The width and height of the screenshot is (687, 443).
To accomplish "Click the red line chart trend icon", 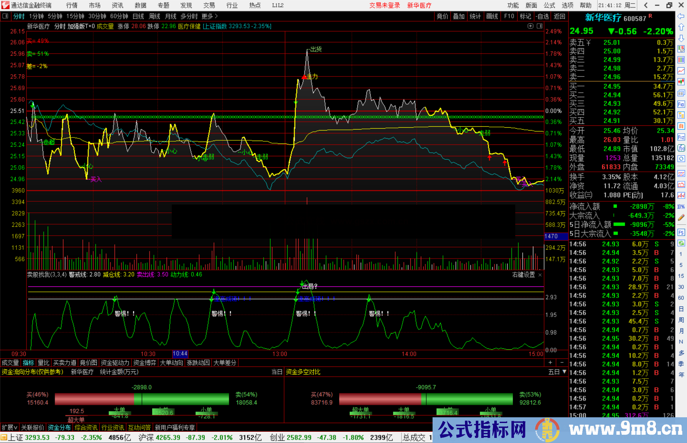I will [x=681, y=71].
